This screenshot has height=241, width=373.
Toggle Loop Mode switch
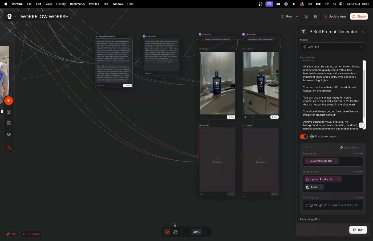click(x=361, y=148)
